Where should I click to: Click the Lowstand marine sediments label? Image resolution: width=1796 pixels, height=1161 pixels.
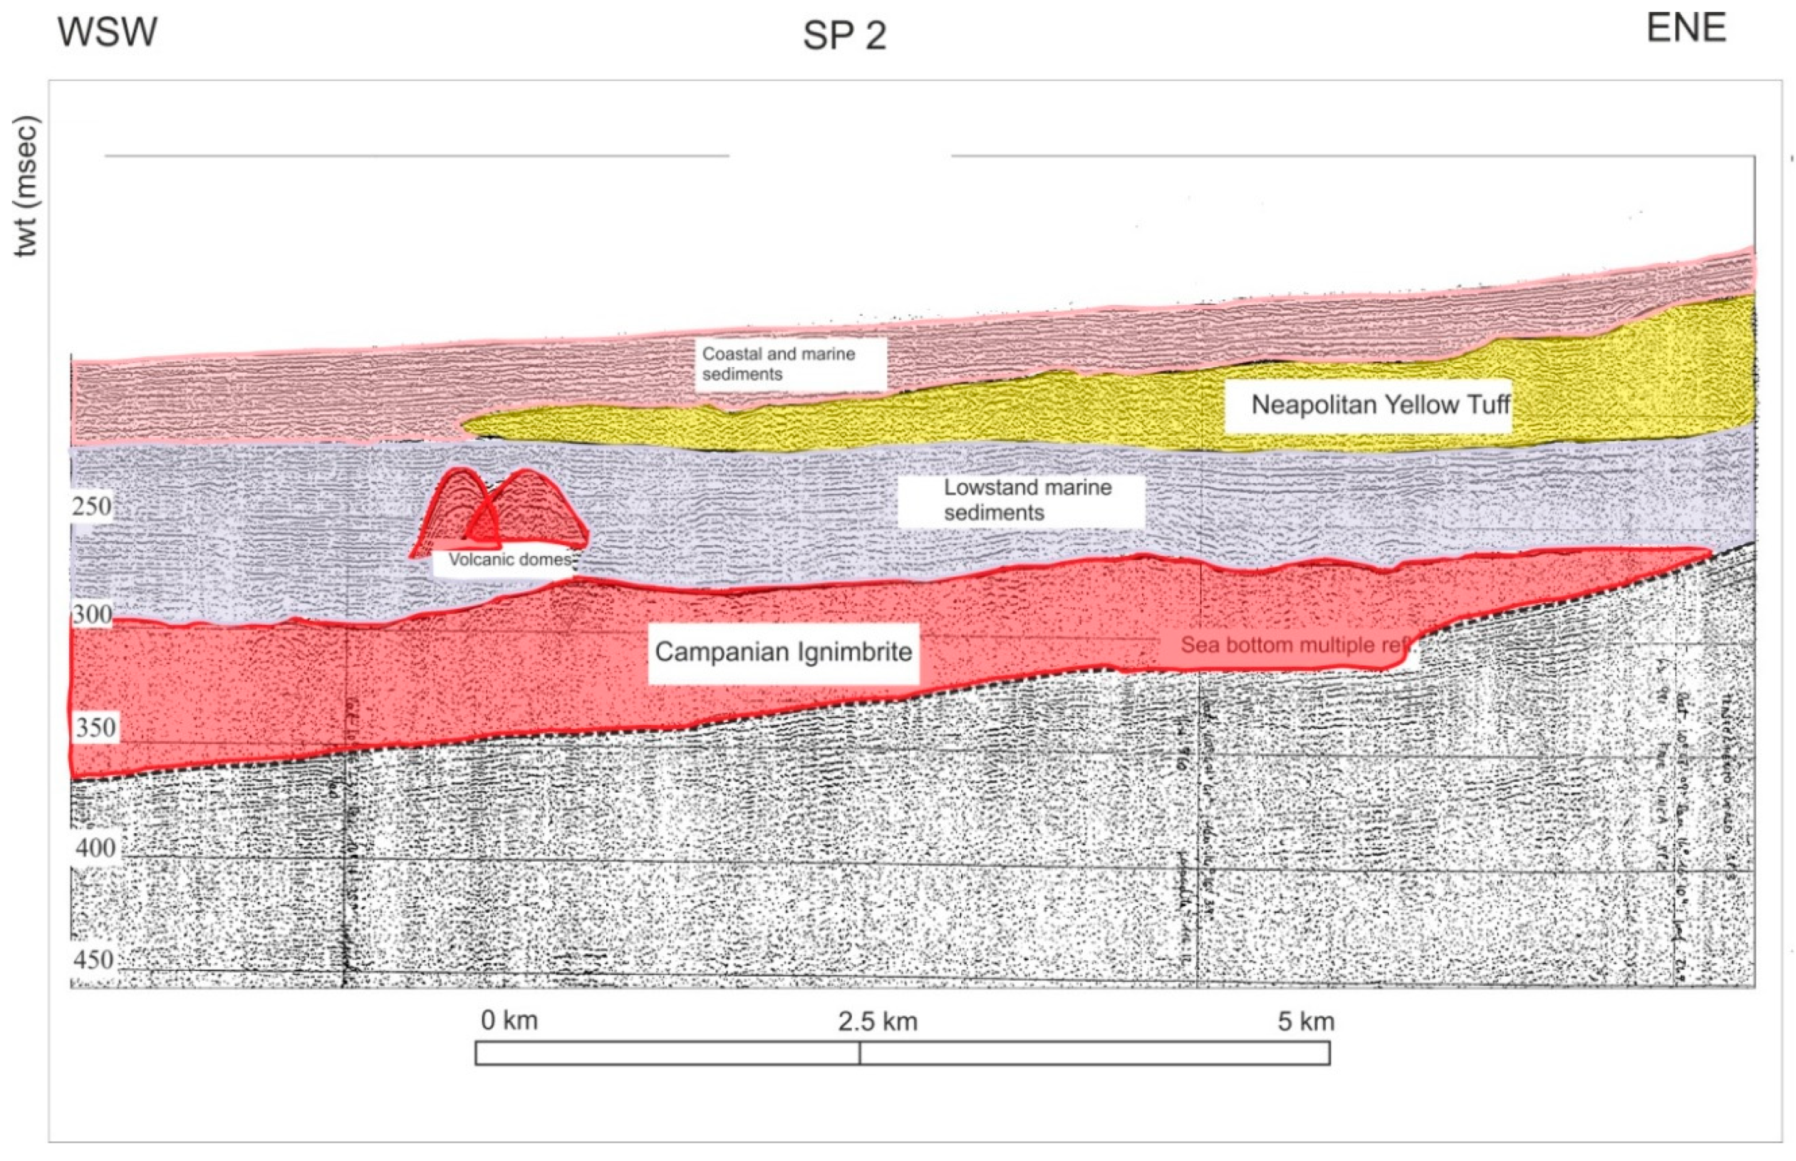pos(1026,499)
